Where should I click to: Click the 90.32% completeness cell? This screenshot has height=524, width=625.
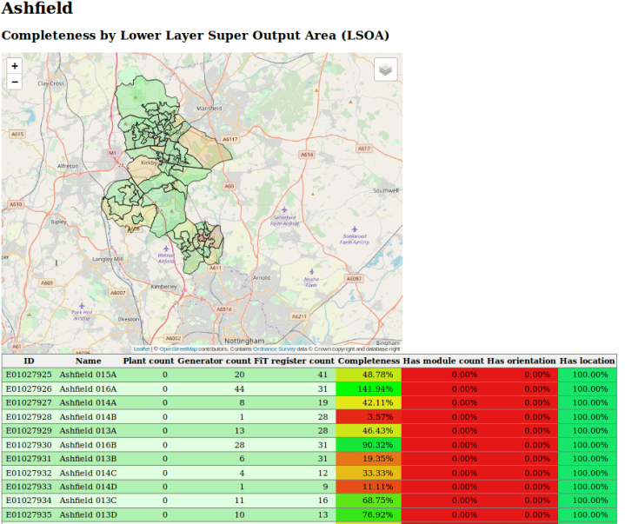pyautogui.click(x=369, y=445)
